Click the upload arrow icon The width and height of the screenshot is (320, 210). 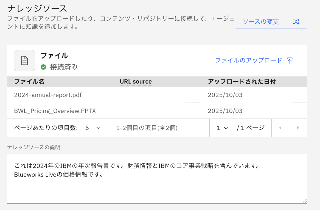290,61
